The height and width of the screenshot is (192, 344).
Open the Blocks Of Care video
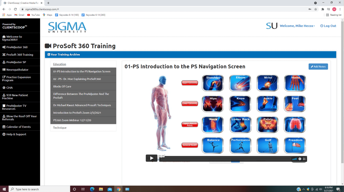(83, 86)
